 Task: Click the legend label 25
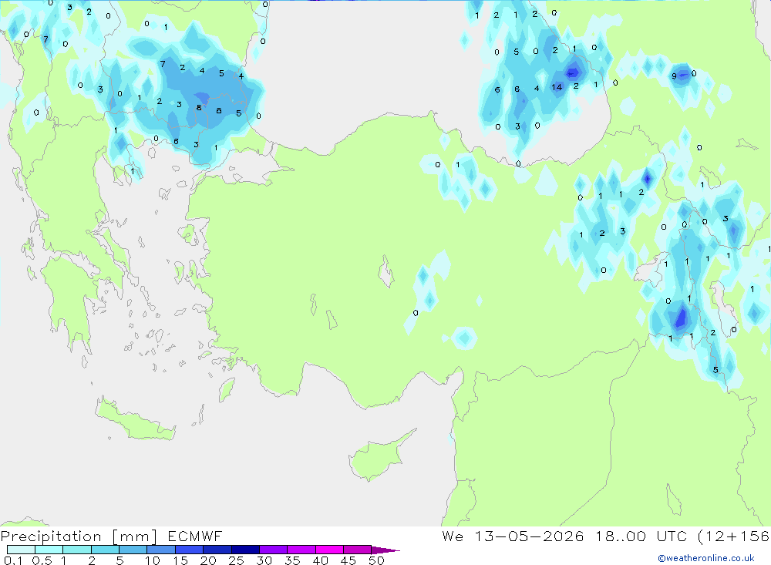point(237,560)
